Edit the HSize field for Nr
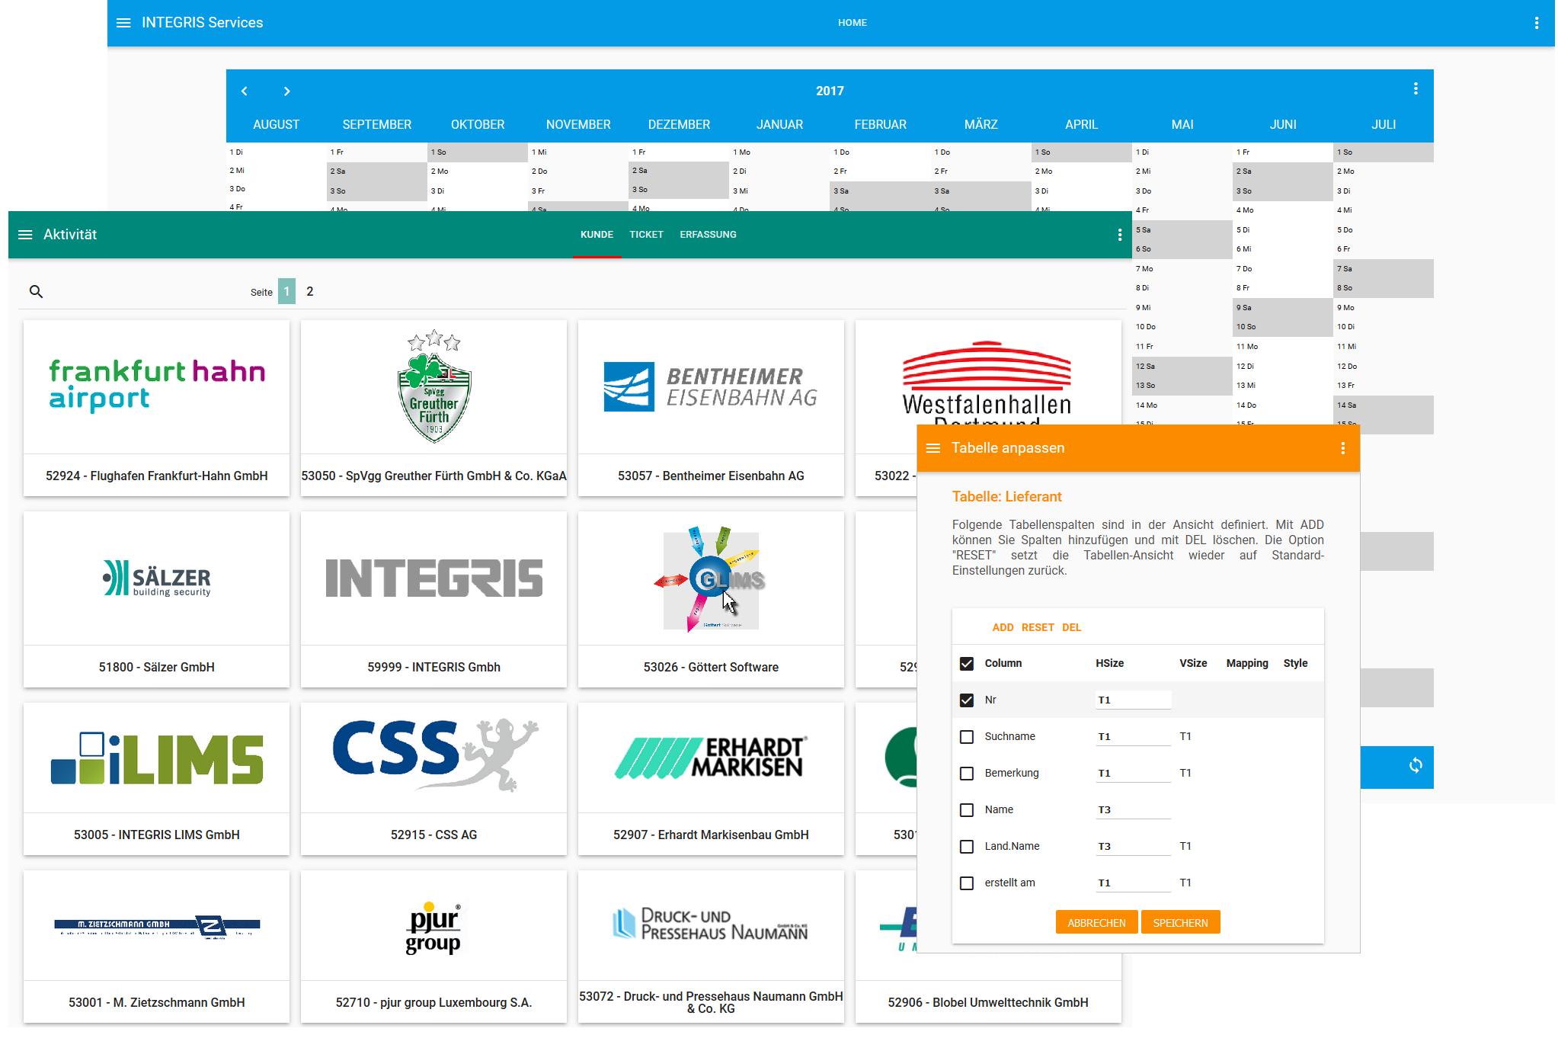Image resolution: width=1558 pixels, height=1051 pixels. tap(1133, 700)
